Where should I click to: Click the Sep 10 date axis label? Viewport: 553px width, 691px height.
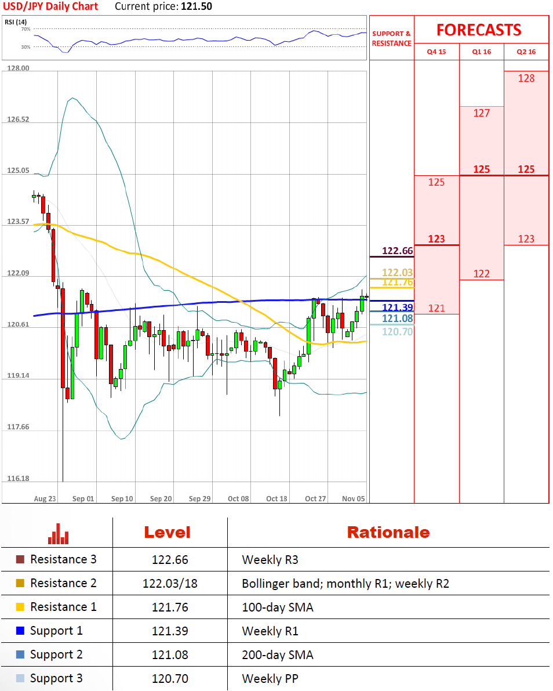(x=122, y=498)
